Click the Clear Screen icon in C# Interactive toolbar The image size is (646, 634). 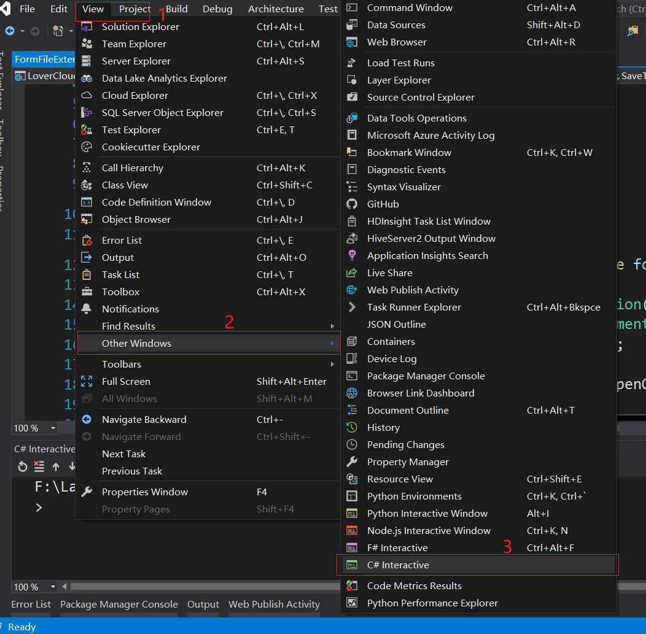[39, 466]
